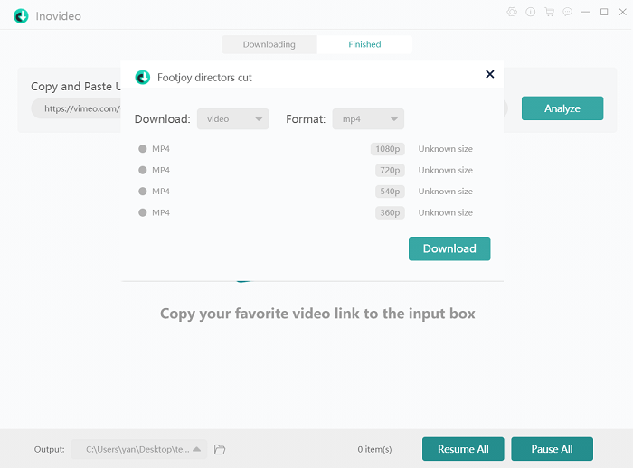The width and height of the screenshot is (633, 468).
Task: Close the Footjoy directors cut dialog
Action: point(490,74)
